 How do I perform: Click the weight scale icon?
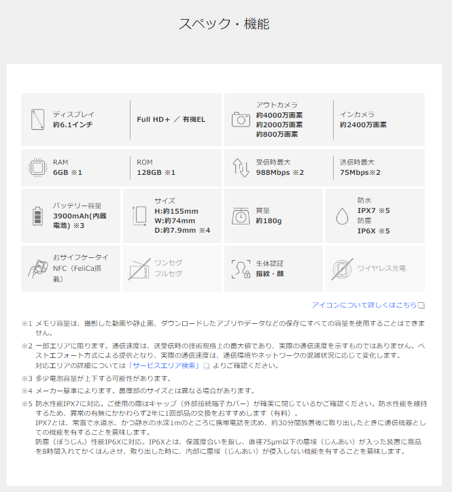coord(241,216)
